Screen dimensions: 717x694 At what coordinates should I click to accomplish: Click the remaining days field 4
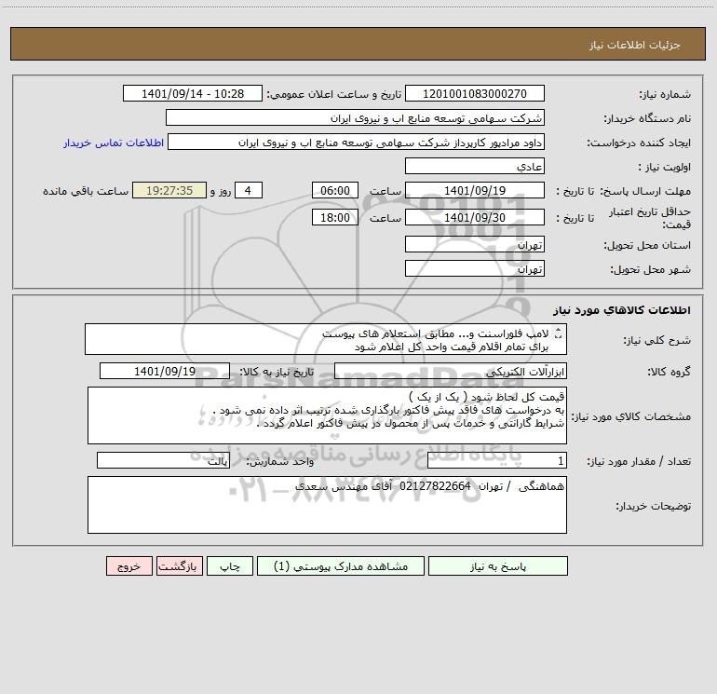click(x=249, y=190)
